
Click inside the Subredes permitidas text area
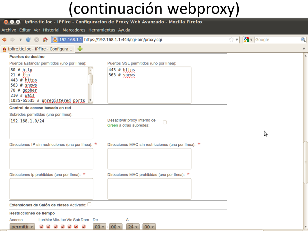[x=51, y=128]
